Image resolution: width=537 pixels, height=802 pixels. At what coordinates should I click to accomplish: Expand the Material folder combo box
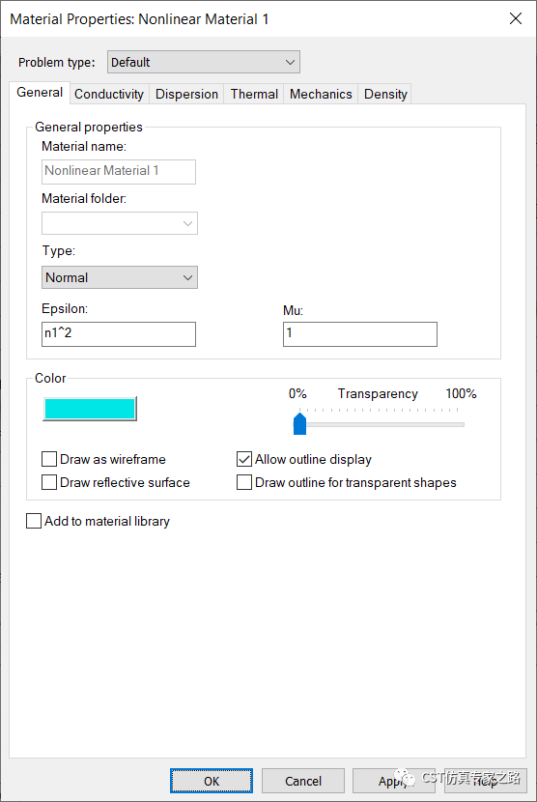click(x=120, y=223)
